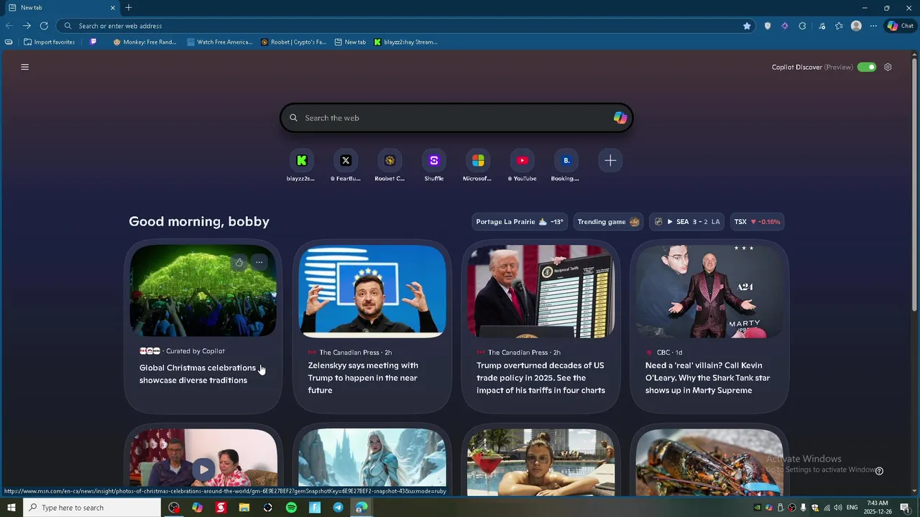
Task: Click the page vertical scrollbar
Action: (x=914, y=185)
